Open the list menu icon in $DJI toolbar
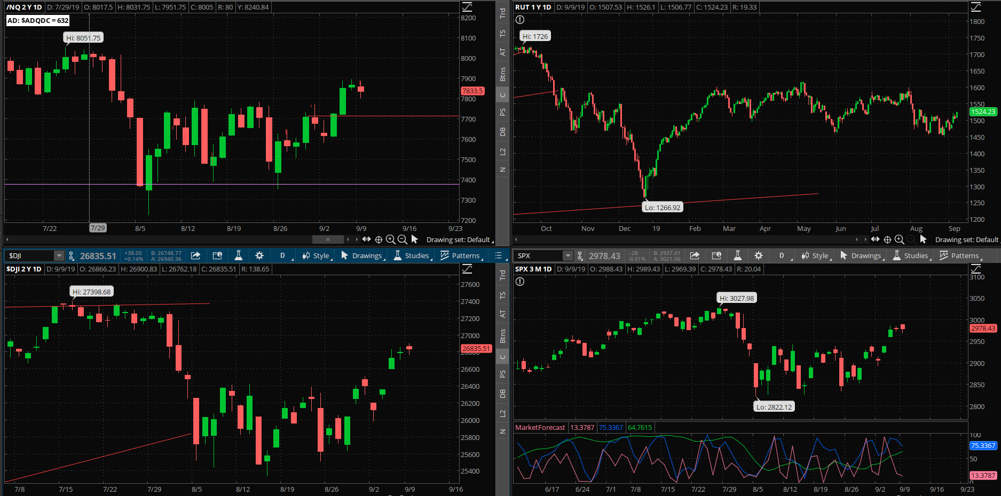This screenshot has height=496, width=1001. click(498, 255)
